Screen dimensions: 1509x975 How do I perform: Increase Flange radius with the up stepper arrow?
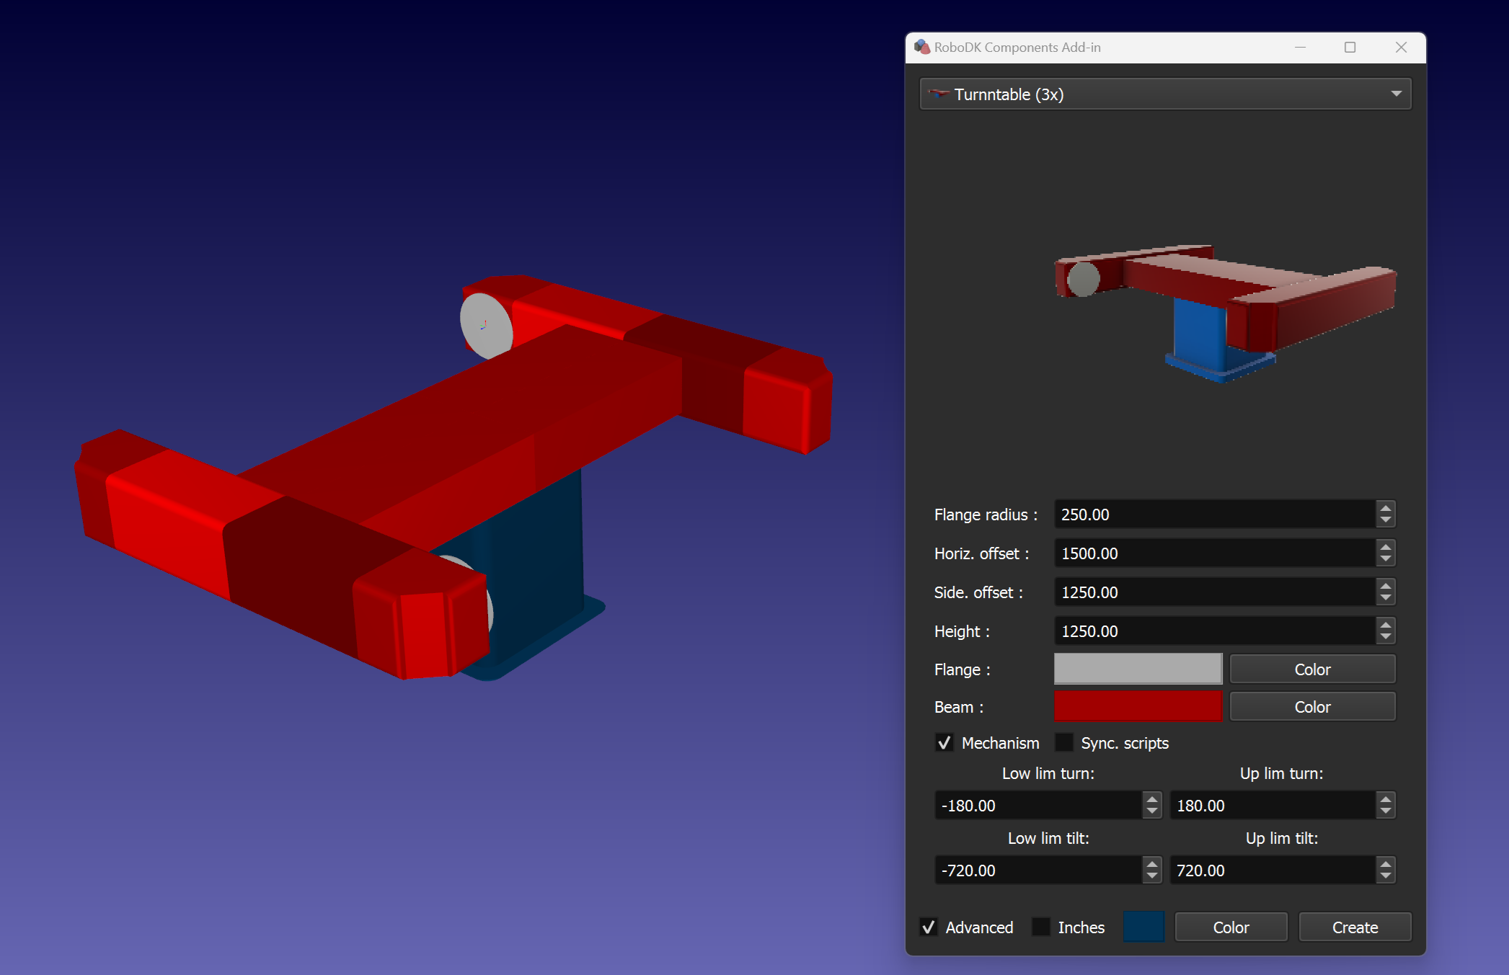pos(1385,509)
